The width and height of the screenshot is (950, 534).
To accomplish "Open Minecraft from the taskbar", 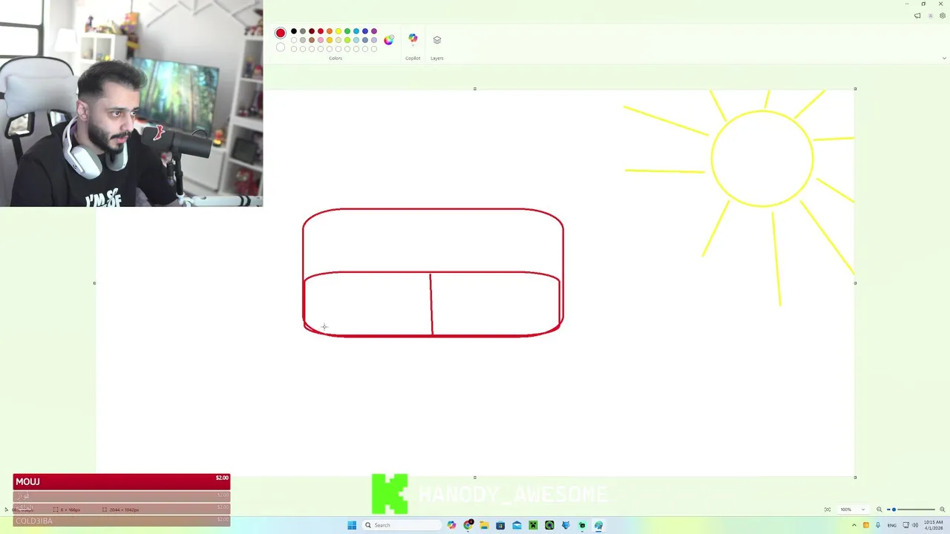I will tap(533, 525).
